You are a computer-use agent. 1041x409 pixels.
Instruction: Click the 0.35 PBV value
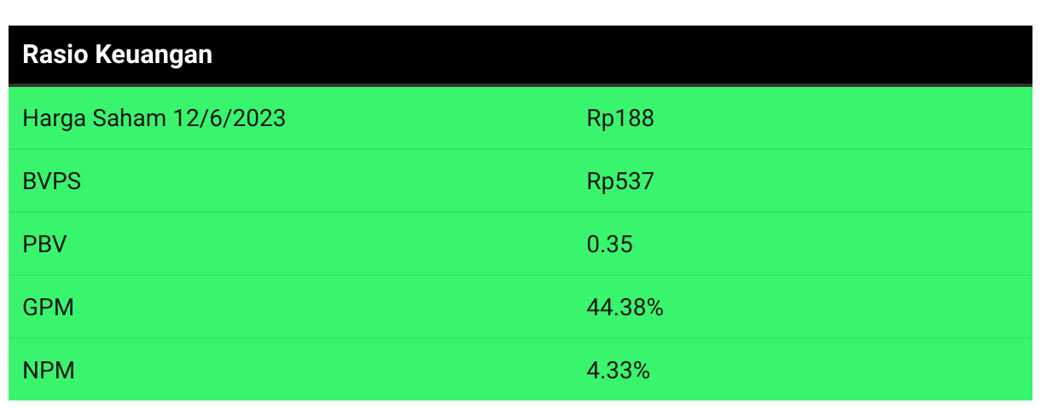tap(609, 245)
